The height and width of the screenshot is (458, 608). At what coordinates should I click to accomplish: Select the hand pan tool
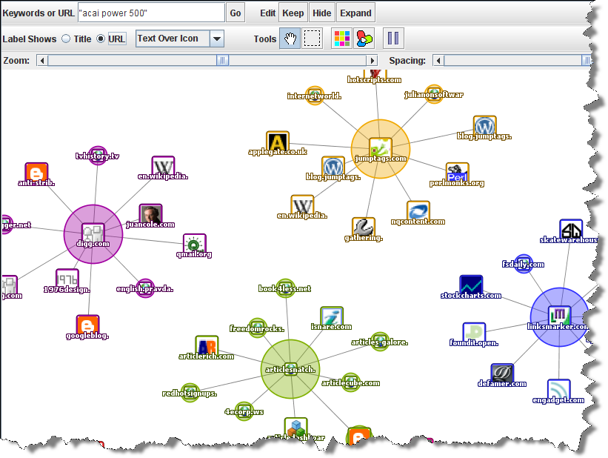(290, 39)
